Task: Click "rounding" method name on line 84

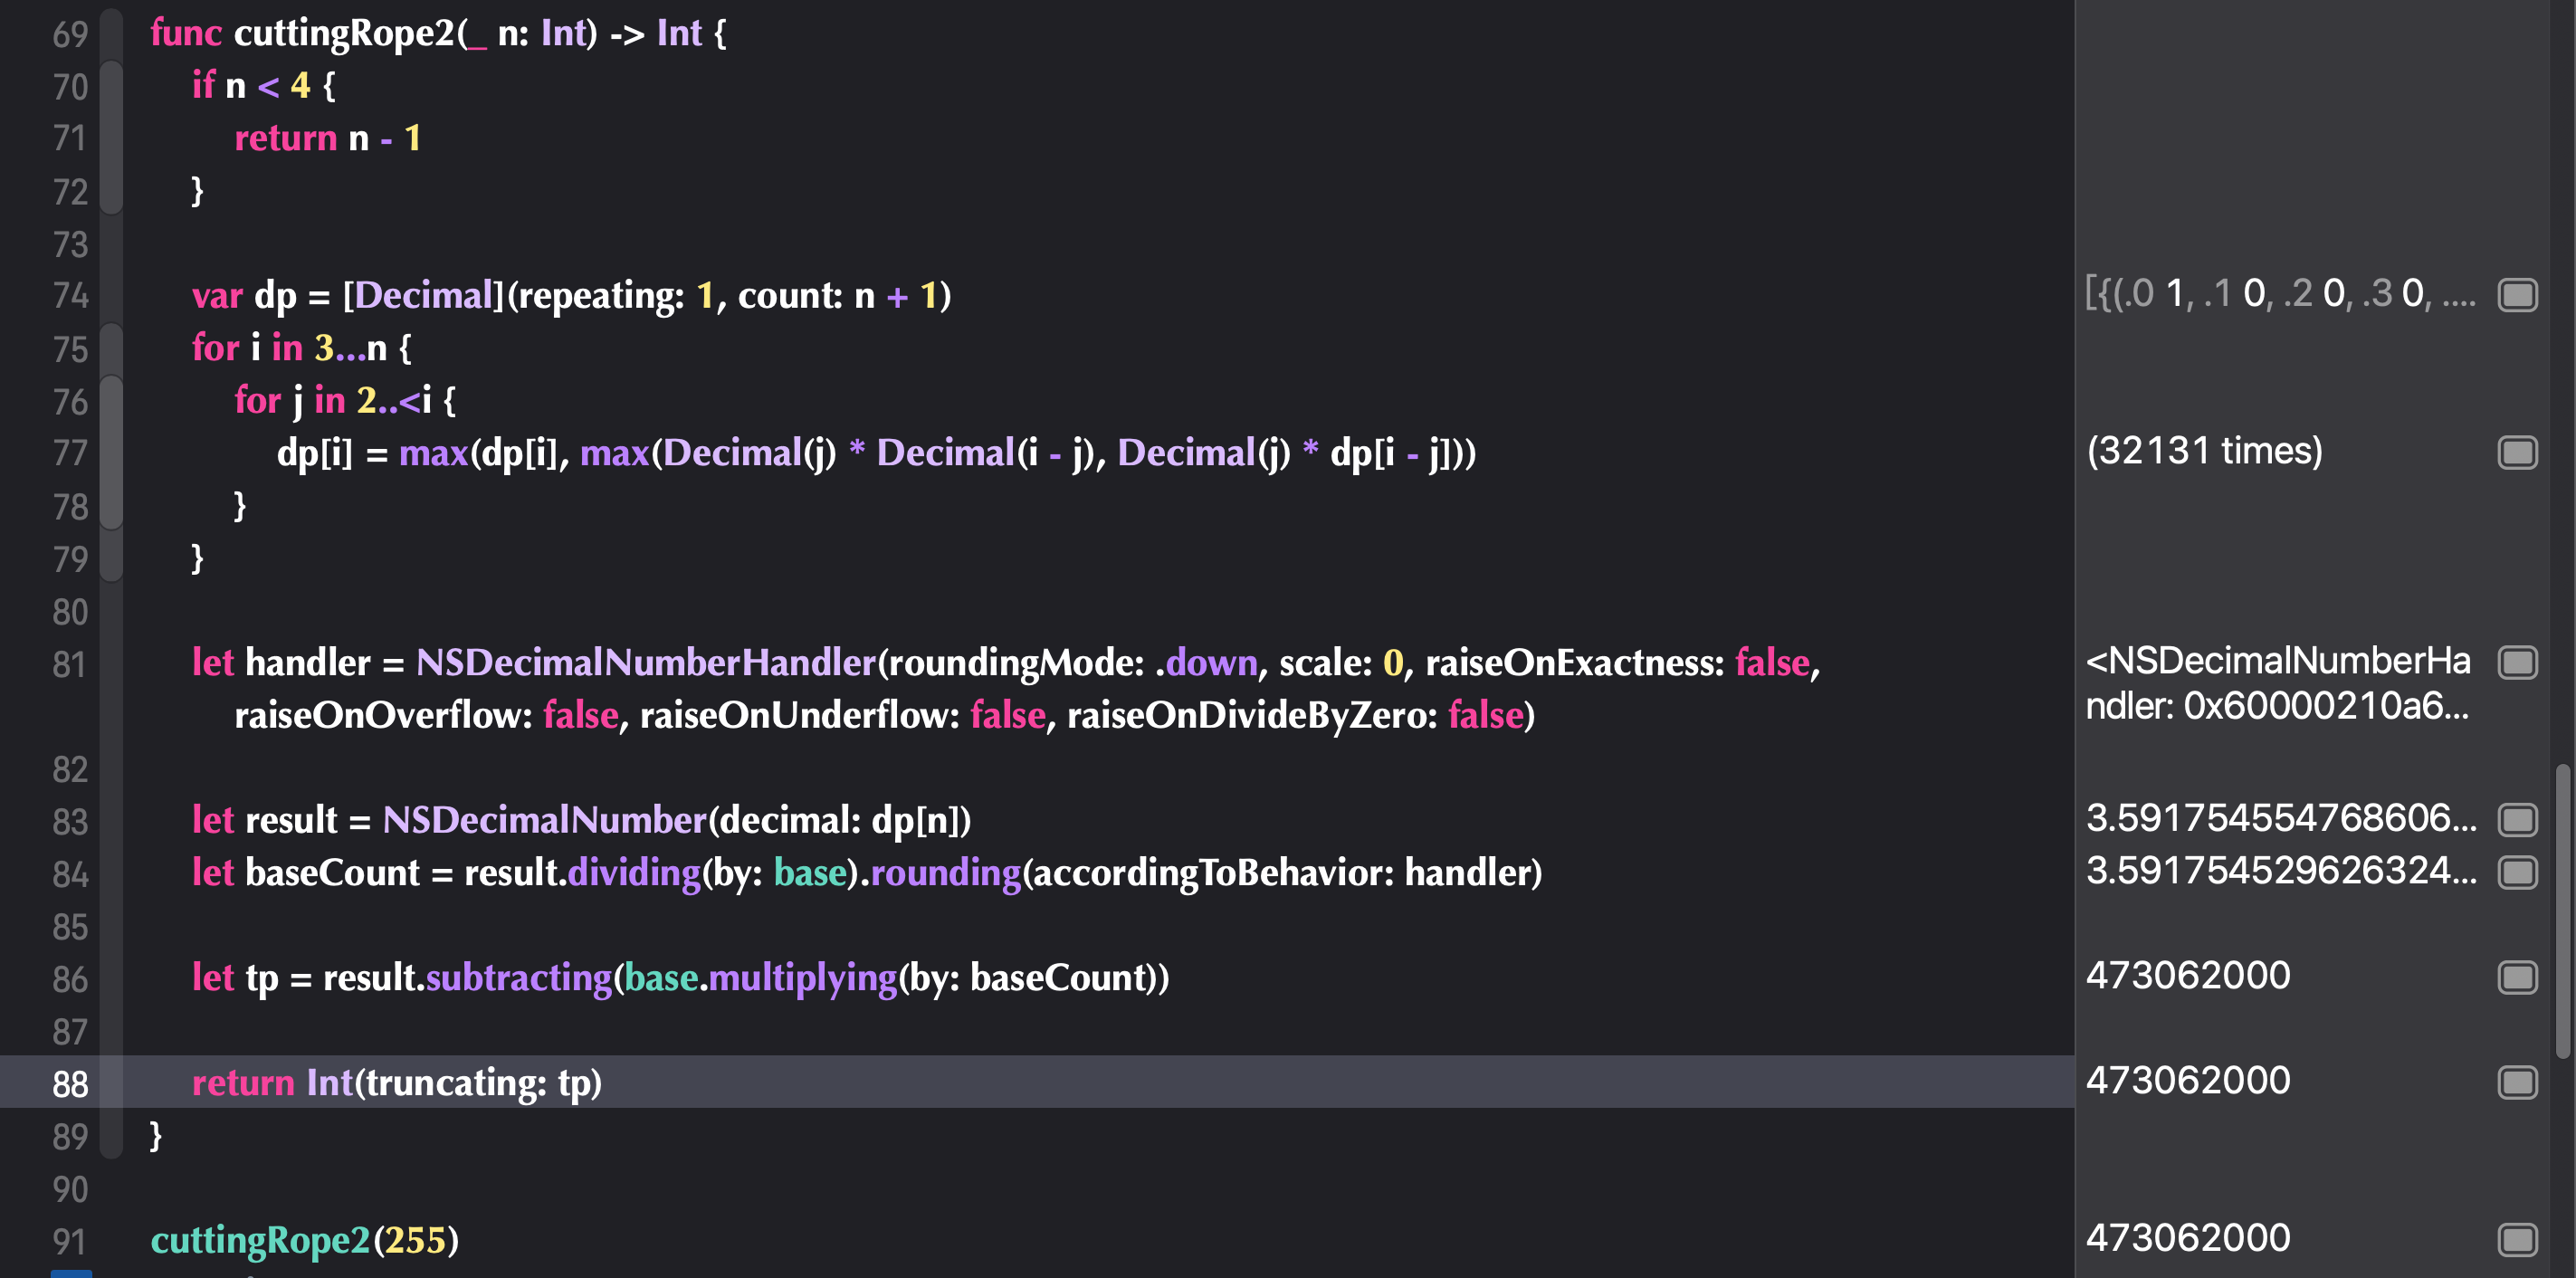Action: [946, 873]
